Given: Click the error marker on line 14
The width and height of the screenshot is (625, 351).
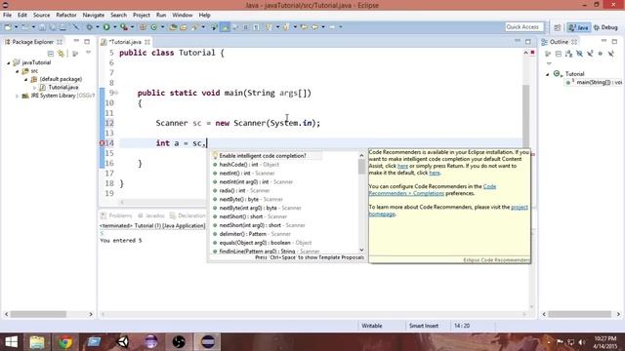Looking at the screenshot, I should 102,143.
